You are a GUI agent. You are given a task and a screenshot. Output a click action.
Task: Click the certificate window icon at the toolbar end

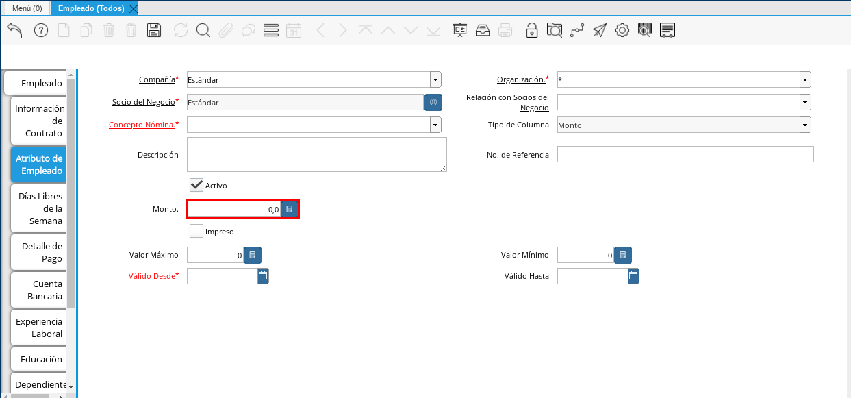668,30
